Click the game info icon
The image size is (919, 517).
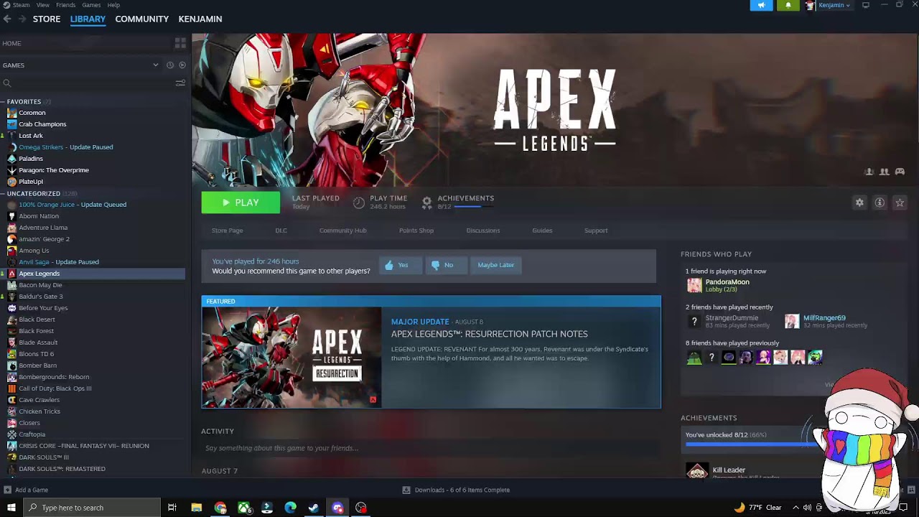click(x=880, y=203)
